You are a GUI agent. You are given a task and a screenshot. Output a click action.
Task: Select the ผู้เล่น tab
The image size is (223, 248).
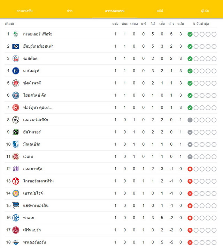[205, 11]
